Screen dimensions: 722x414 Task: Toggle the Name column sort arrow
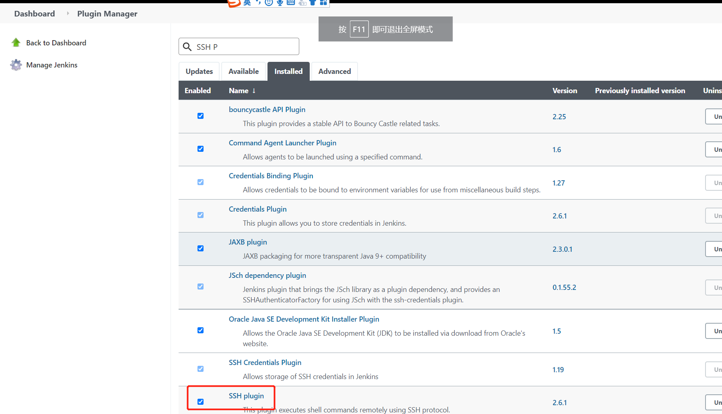click(x=254, y=91)
